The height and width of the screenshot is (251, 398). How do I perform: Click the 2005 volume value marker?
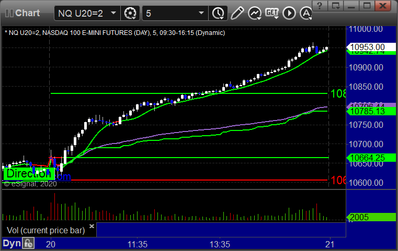pyautogui.click(x=371, y=217)
